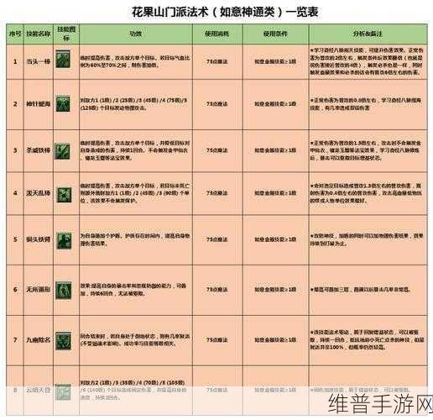
Task: Click 75点魔法 cost in 神针撼海 row
Action: pyautogui.click(x=217, y=104)
